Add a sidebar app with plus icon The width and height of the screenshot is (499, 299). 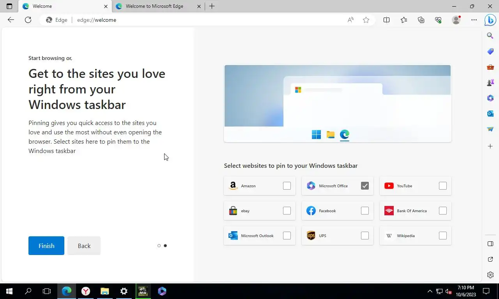click(490, 146)
